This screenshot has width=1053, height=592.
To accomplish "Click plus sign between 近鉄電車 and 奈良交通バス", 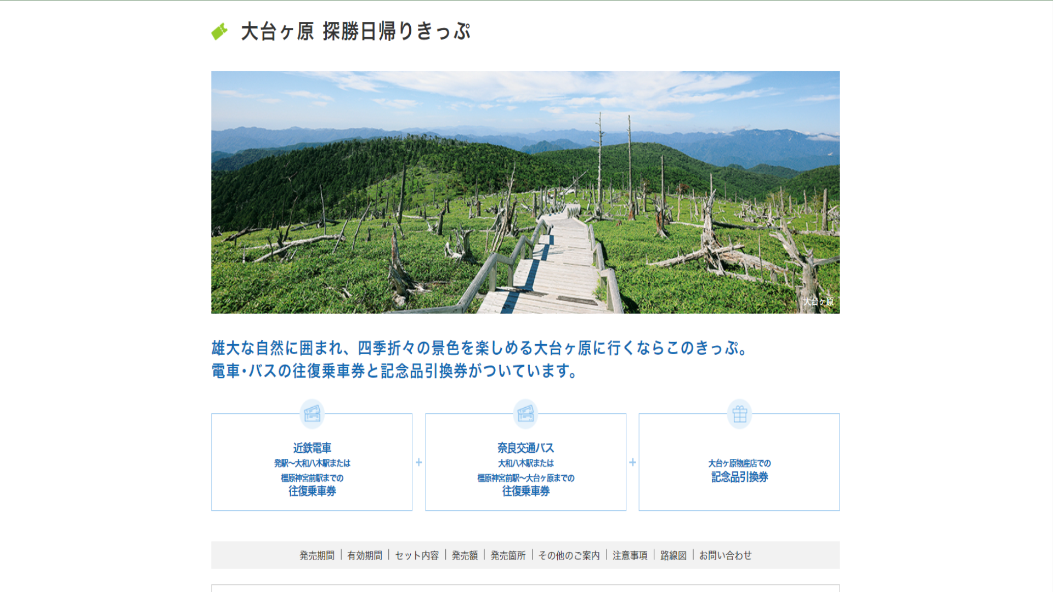I will coord(419,462).
